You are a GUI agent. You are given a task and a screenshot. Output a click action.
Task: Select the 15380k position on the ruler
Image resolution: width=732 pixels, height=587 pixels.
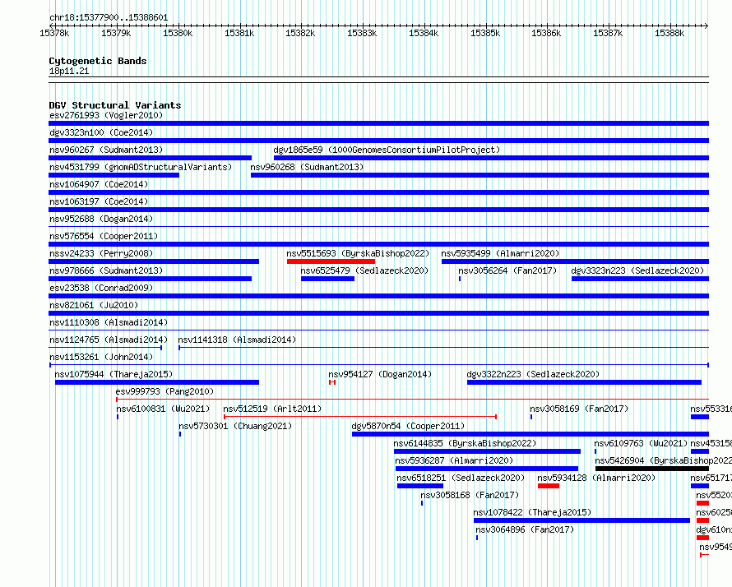[178, 33]
